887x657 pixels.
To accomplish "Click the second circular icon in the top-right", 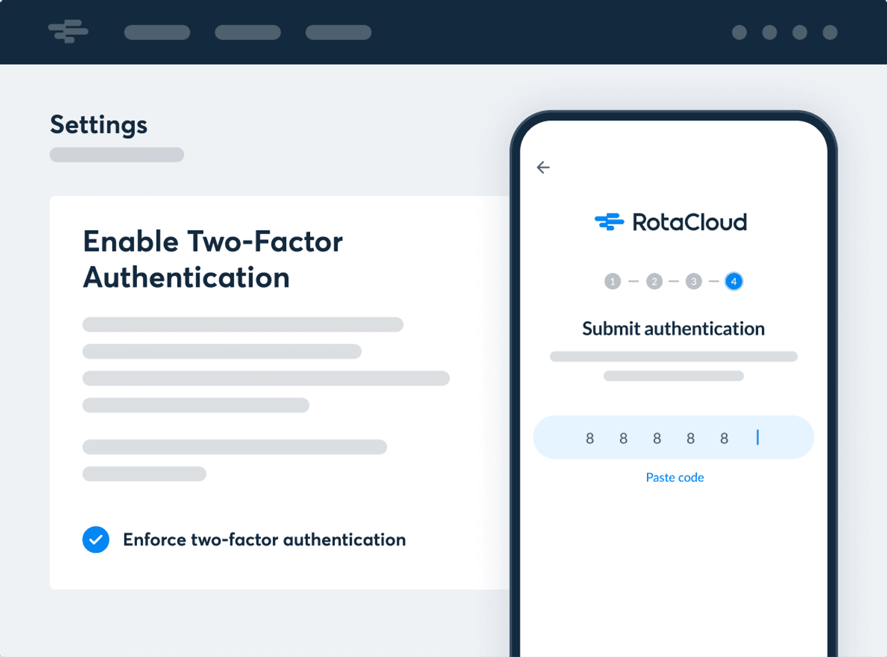I will [x=769, y=33].
